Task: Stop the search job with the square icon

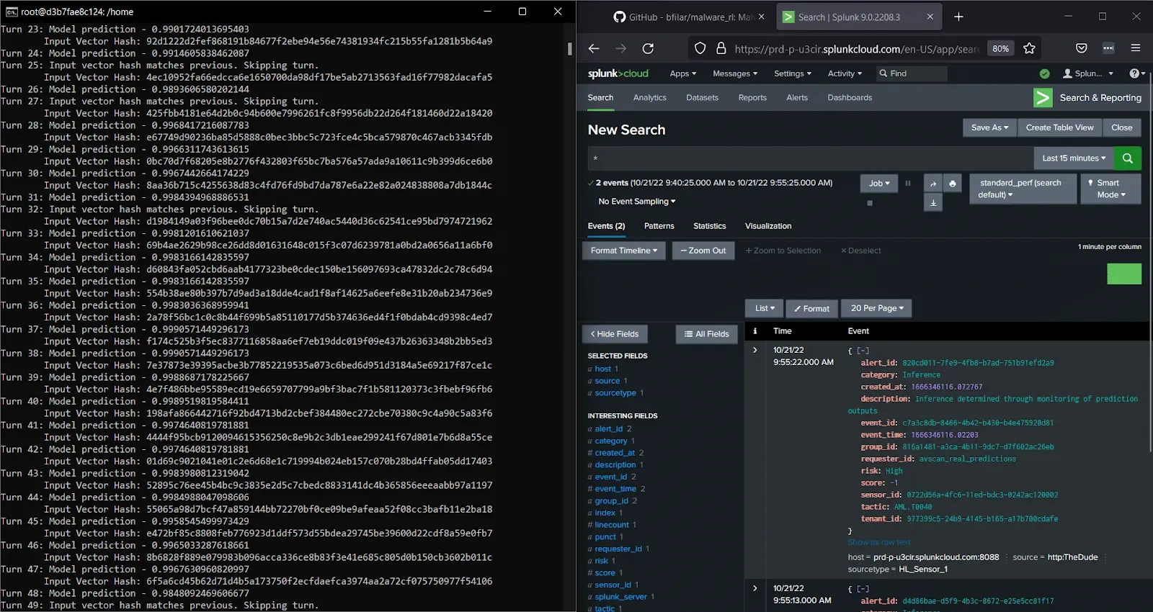Action: pos(870,203)
